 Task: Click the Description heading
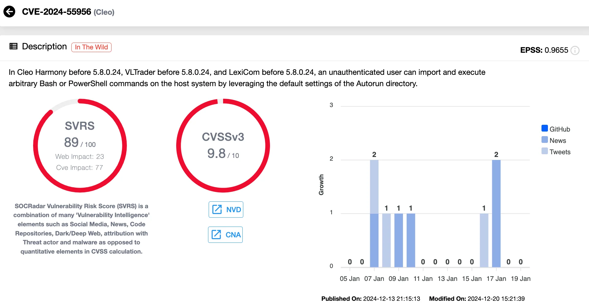44,46
